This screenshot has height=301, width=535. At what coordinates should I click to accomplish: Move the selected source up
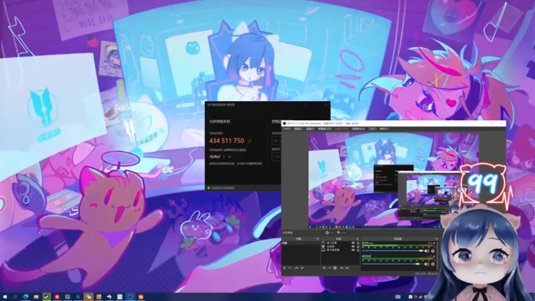coord(342,268)
